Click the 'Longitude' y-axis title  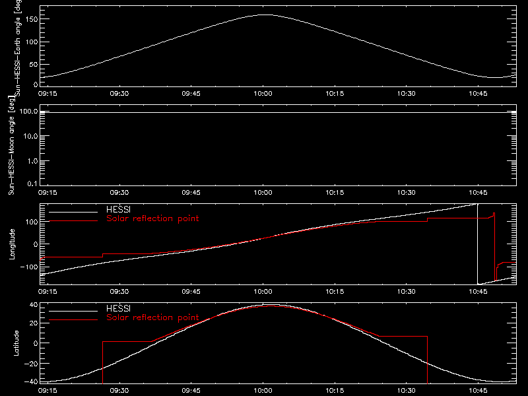pyautogui.click(x=12, y=244)
